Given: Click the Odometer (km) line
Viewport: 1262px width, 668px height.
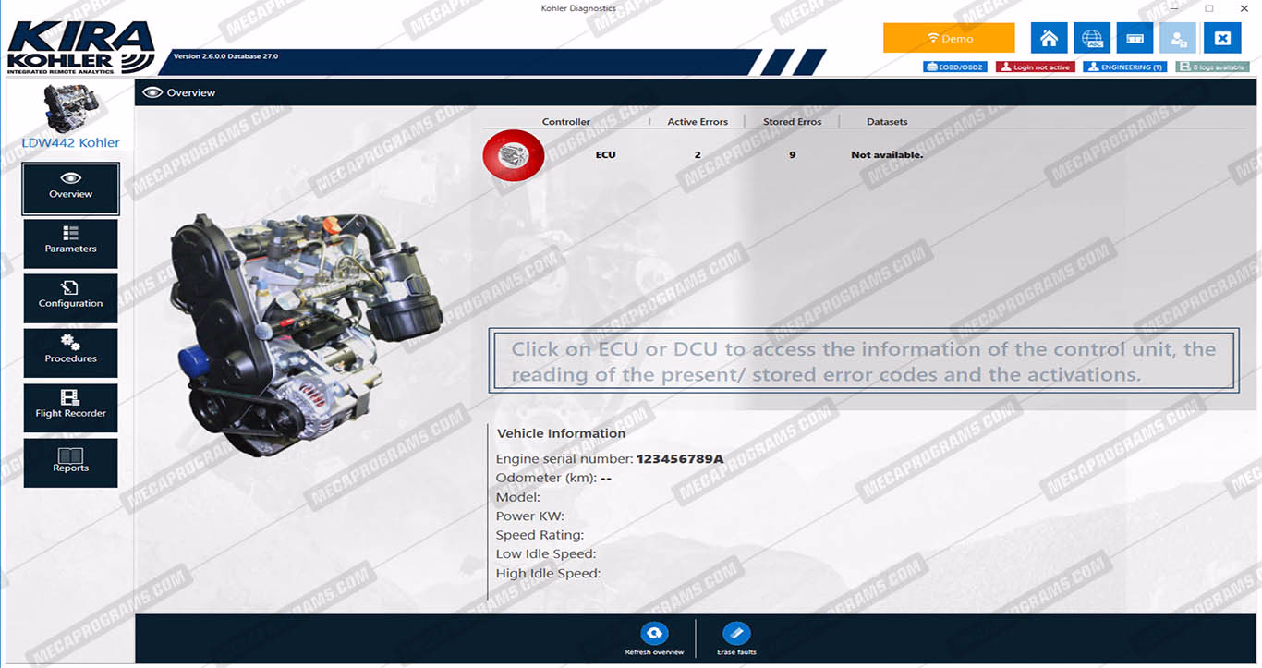Looking at the screenshot, I should pos(553,478).
